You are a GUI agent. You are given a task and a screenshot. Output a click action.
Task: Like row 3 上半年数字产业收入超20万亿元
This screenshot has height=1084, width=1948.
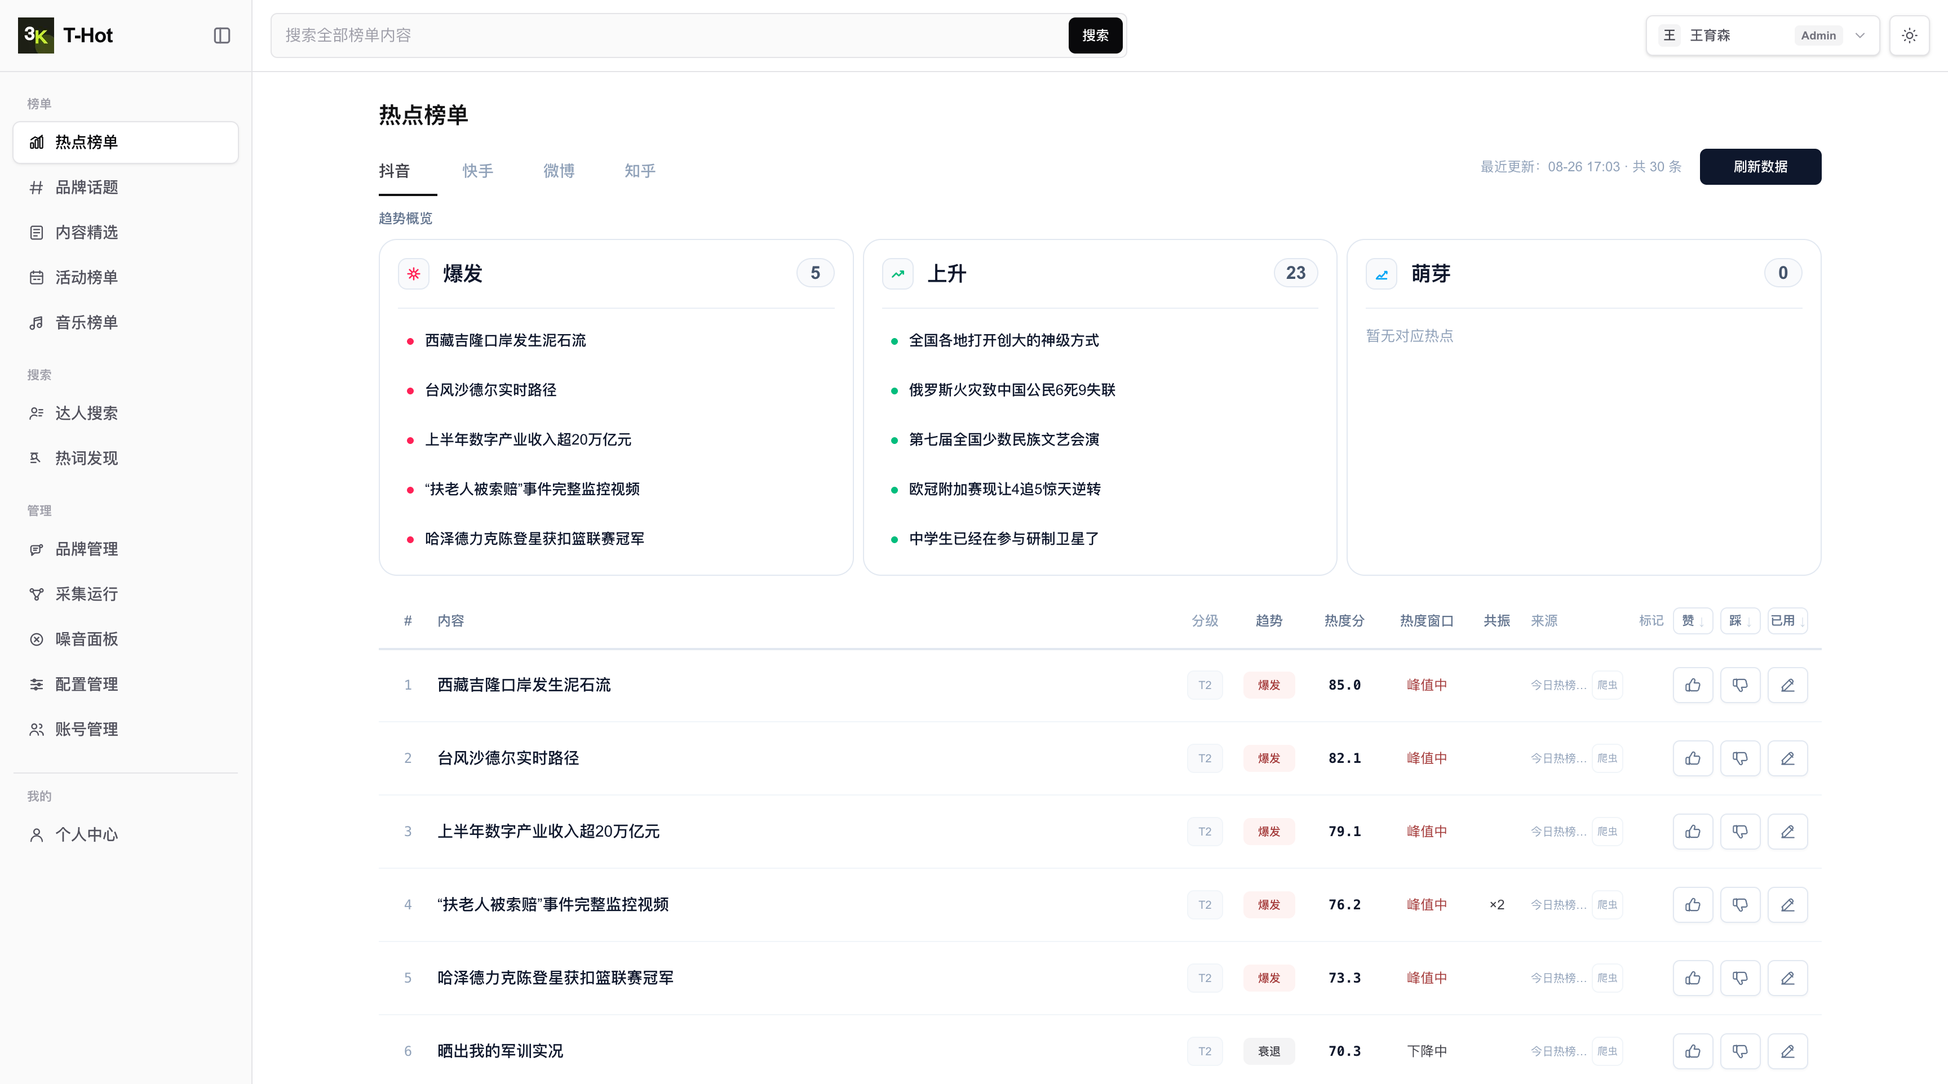1693,832
